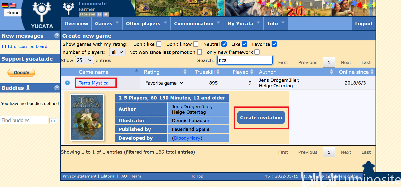Screen dimensions: 401x187
Task: Open help for New messages panel
Action: 57,36
